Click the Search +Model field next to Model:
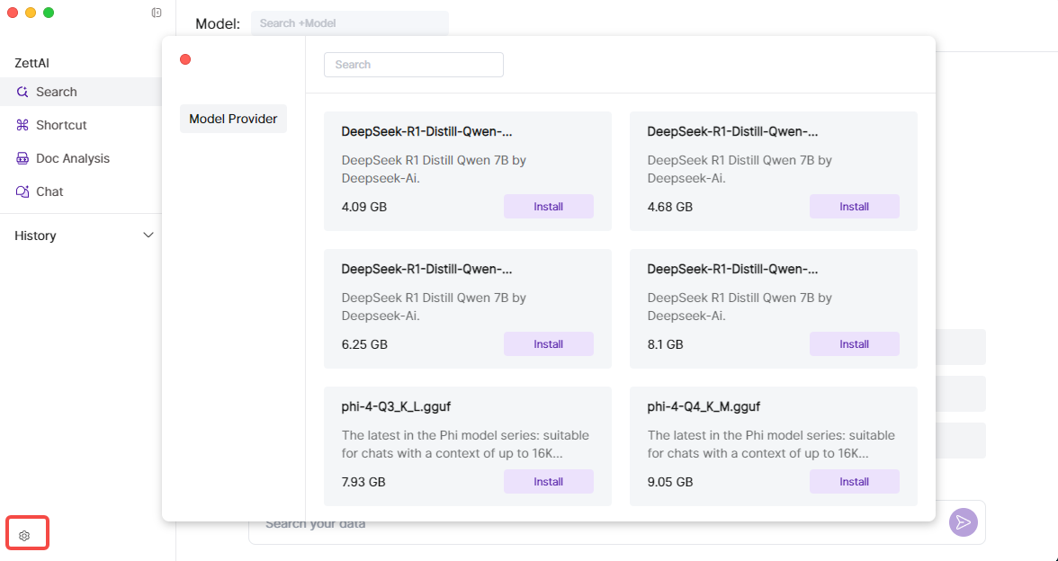1058x561 pixels. pos(350,23)
